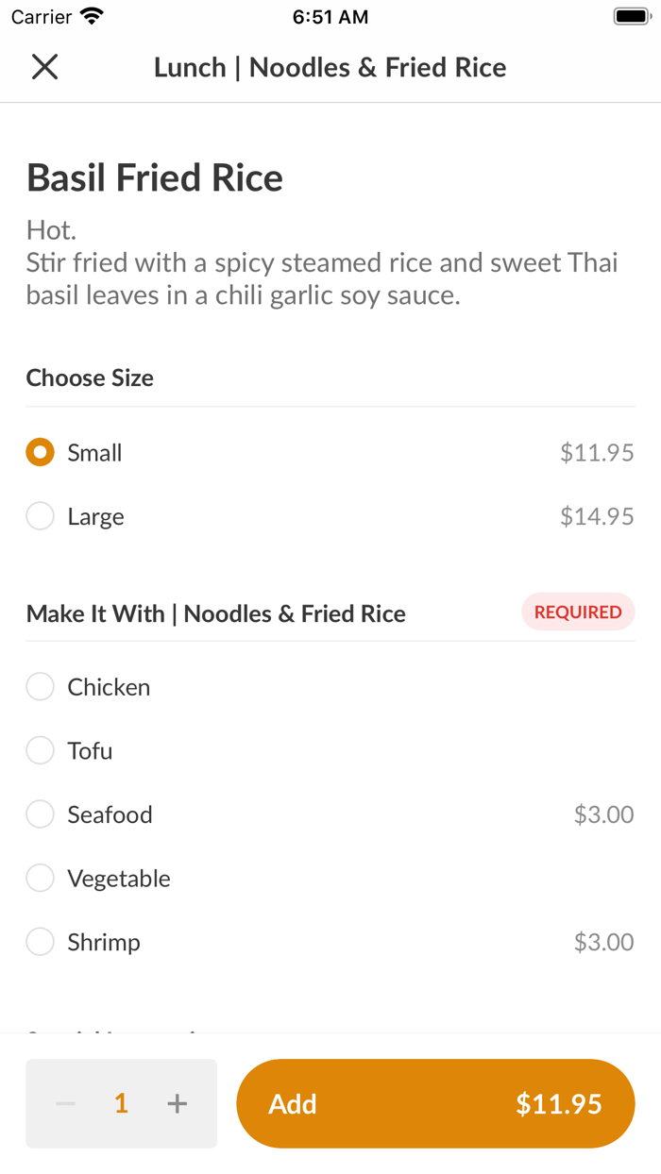Tap the Basil Fried Rice title
The image size is (661, 1174).
154,176
